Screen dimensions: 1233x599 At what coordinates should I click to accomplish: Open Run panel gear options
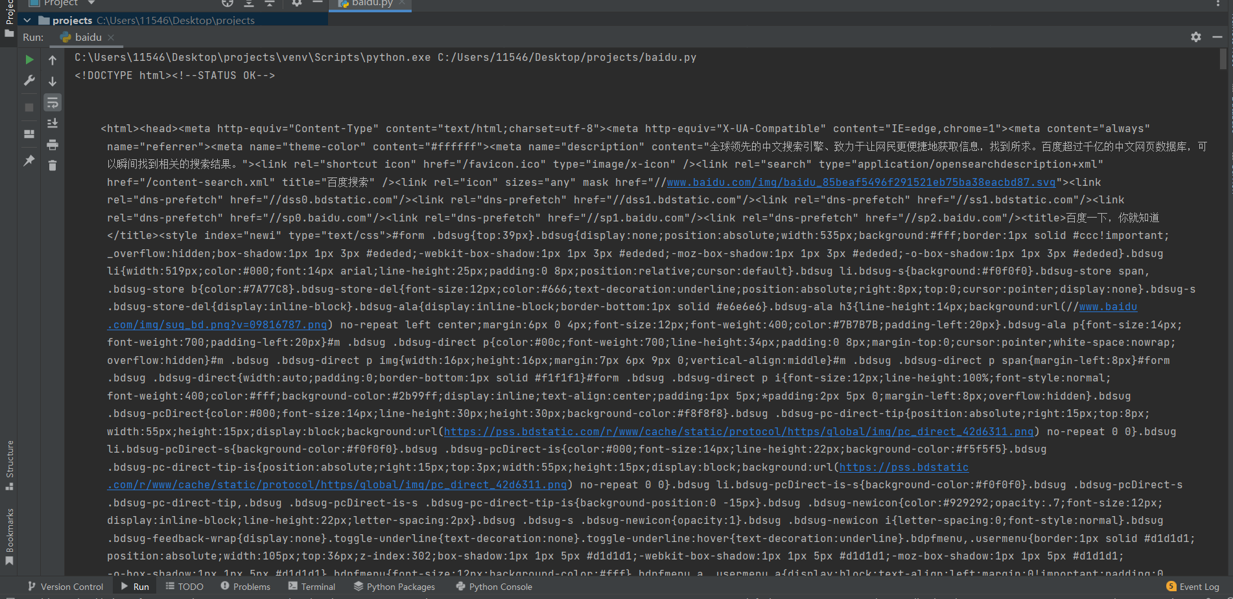click(x=1196, y=37)
